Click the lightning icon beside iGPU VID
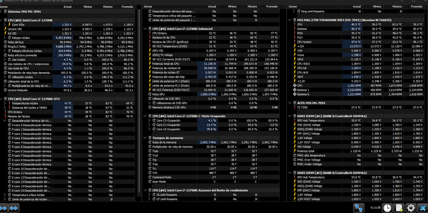428x213 pixels. (x=149, y=51)
